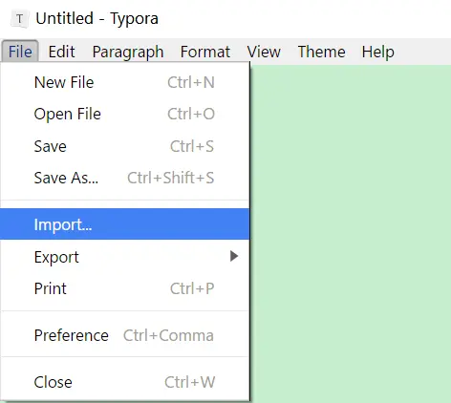The height and width of the screenshot is (403, 451).
Task: Choose New File from the menu
Action: (124, 82)
